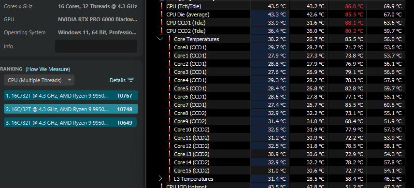
Task: Click thermometer icon beside Core11 (CCD2)
Action: click(170, 138)
